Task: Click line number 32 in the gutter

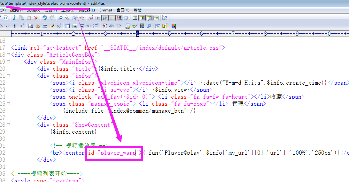Action: point(3,153)
